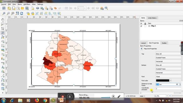Zoom out with the magnifier minus icon
The height and width of the screenshot is (103, 183).
coord(8,13)
